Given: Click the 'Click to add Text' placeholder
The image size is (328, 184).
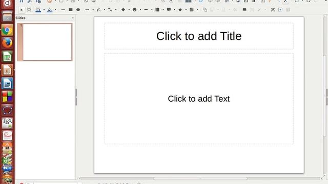Looking at the screenshot, I should pos(199,99).
